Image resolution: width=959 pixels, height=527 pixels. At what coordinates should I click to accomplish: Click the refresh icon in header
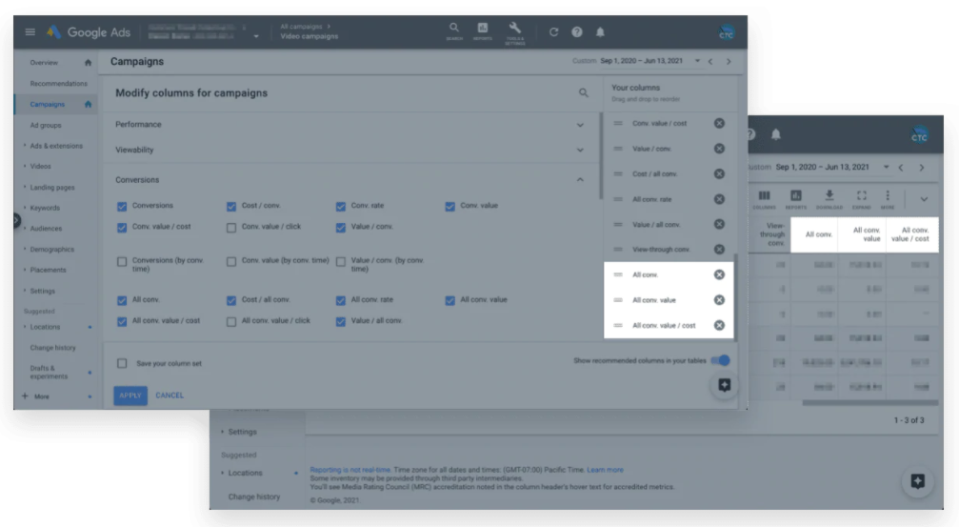click(x=554, y=32)
